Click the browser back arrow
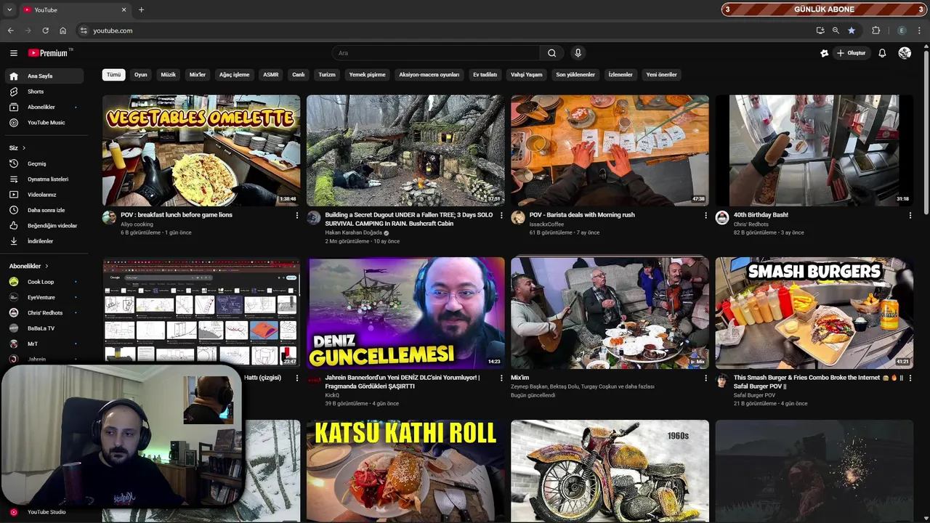Image resolution: width=930 pixels, height=523 pixels. 10,31
